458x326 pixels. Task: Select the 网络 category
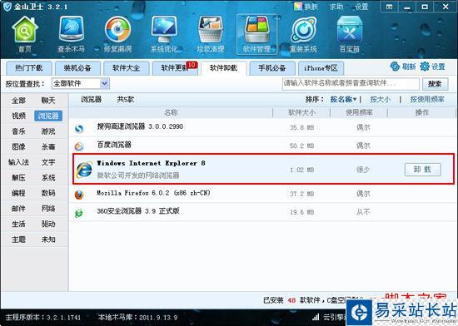point(48,209)
